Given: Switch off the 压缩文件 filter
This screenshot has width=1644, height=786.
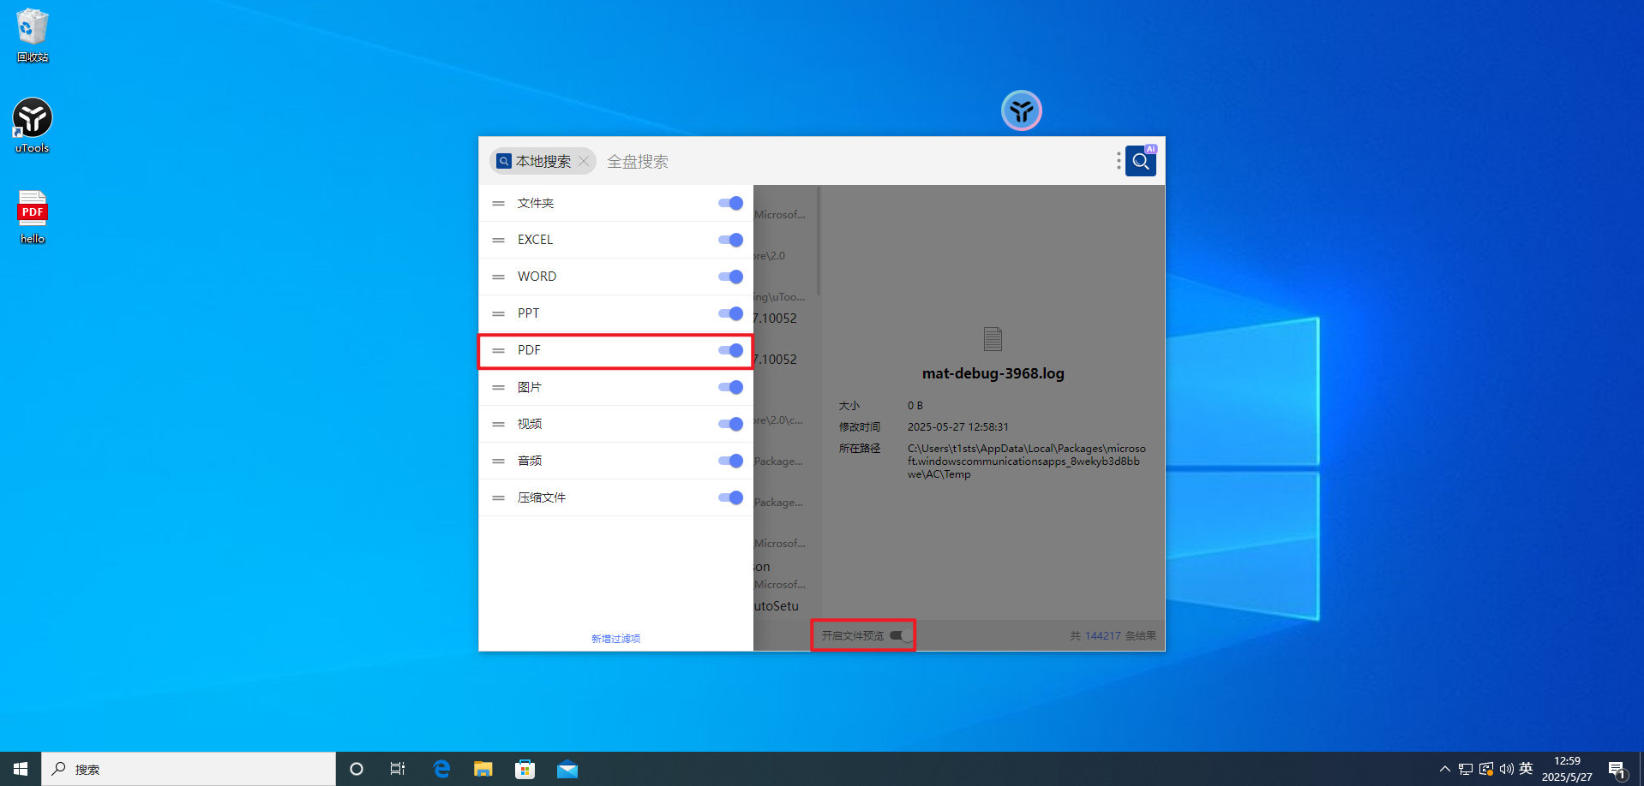Looking at the screenshot, I should coord(731,497).
